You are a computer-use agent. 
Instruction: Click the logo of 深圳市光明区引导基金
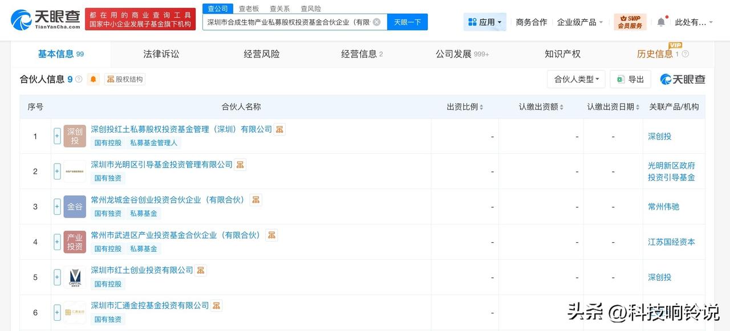click(x=75, y=171)
